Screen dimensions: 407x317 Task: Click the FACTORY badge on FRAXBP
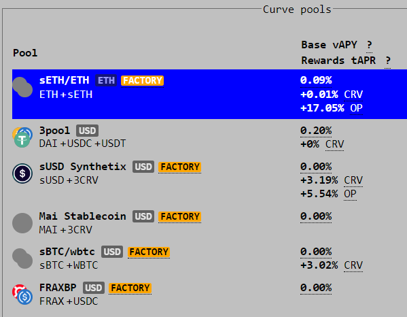(x=130, y=288)
